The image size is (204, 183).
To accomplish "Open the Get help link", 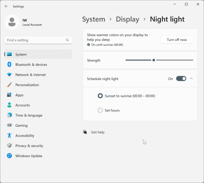I will [x=98, y=132].
